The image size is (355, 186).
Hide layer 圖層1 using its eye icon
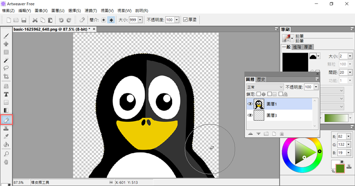(250, 104)
